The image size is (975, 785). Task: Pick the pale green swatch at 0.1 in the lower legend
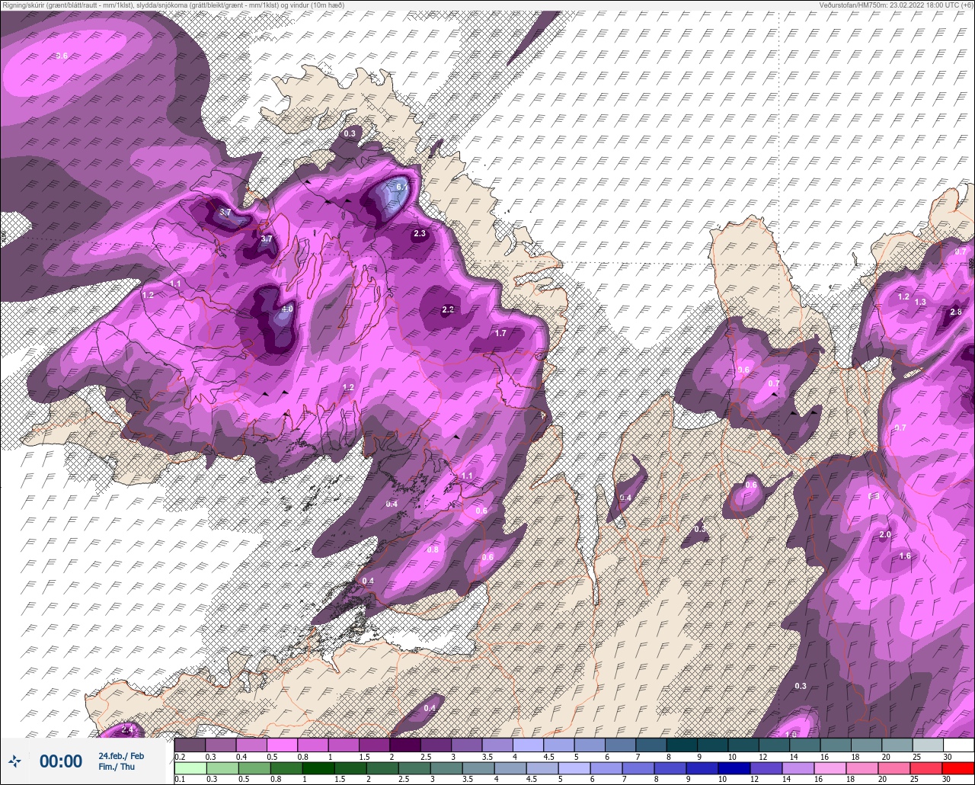coord(190,767)
